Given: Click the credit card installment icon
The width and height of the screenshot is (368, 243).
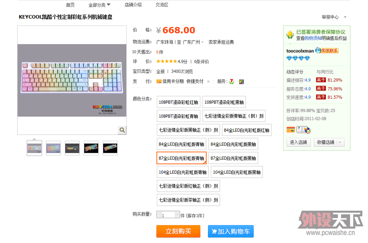Looking at the screenshot, I should [x=159, y=81].
